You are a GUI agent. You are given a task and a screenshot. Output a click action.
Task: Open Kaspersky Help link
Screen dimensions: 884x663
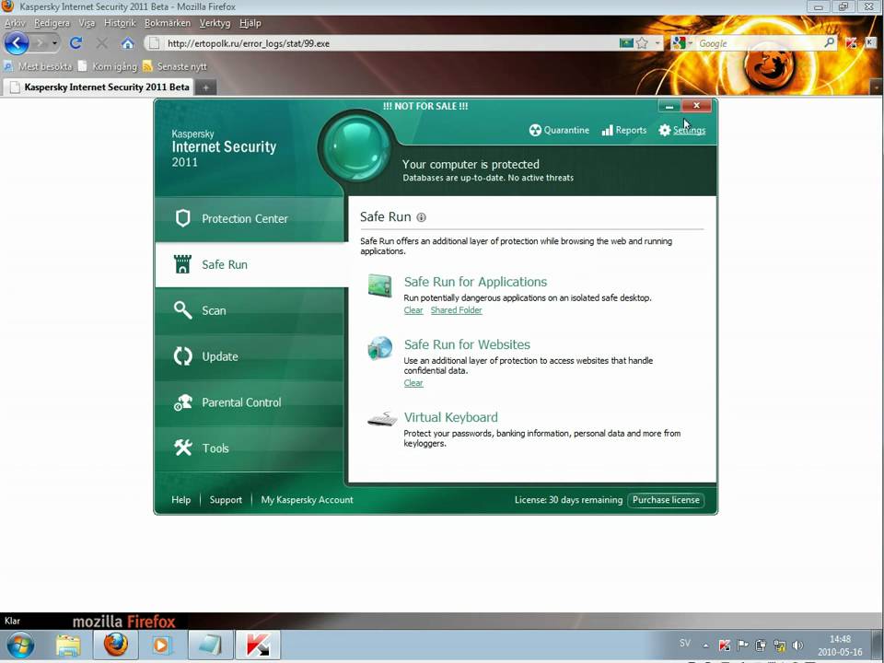pos(181,500)
